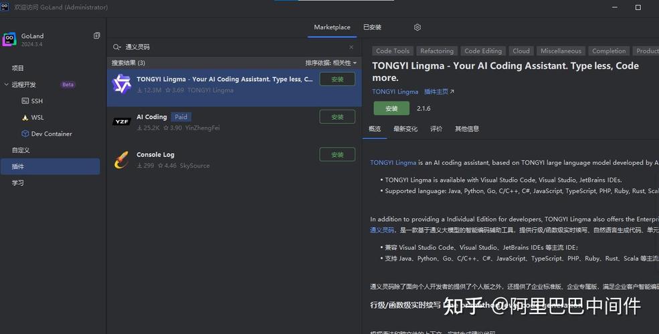
Task: Select the Completion tag
Action: tap(609, 51)
